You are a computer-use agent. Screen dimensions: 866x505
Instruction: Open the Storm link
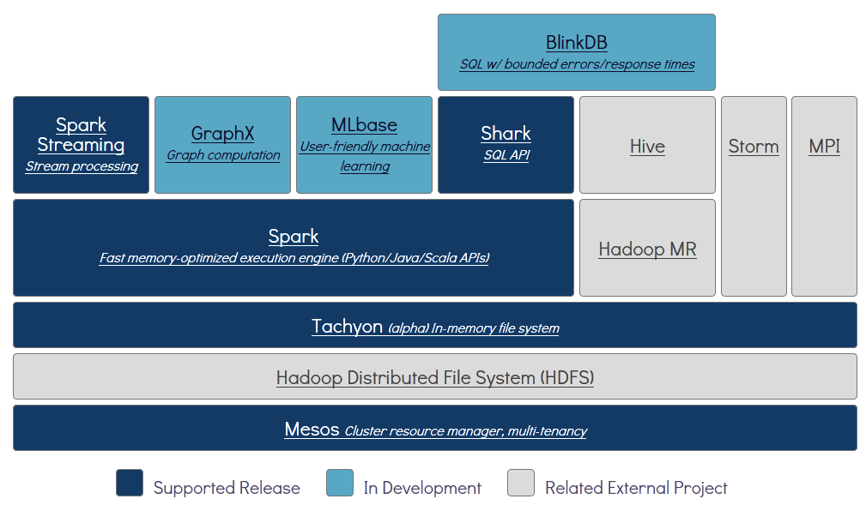coord(754,147)
